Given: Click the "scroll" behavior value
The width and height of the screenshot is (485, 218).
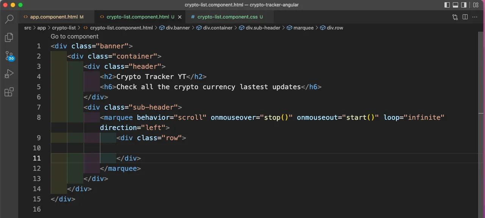Looking at the screenshot, I should point(190,118).
